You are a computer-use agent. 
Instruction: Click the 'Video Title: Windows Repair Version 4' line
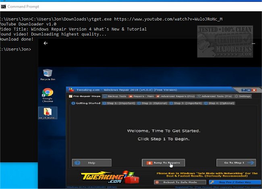coord(73,29)
